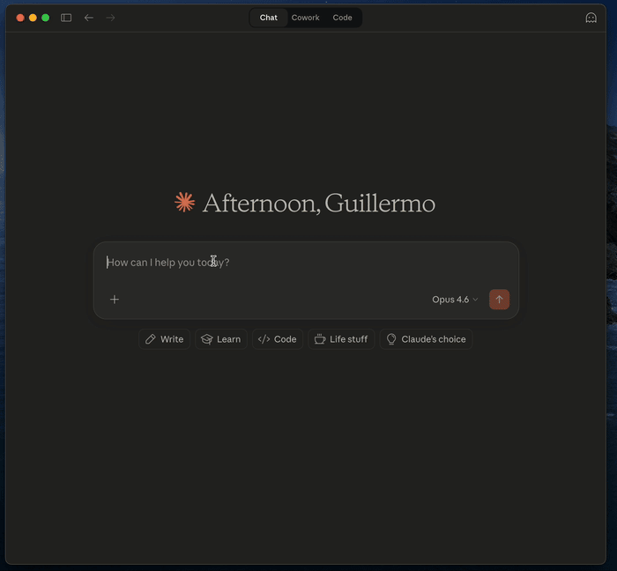Go forward with the right arrow
Image resolution: width=617 pixels, height=571 pixels.
point(110,18)
